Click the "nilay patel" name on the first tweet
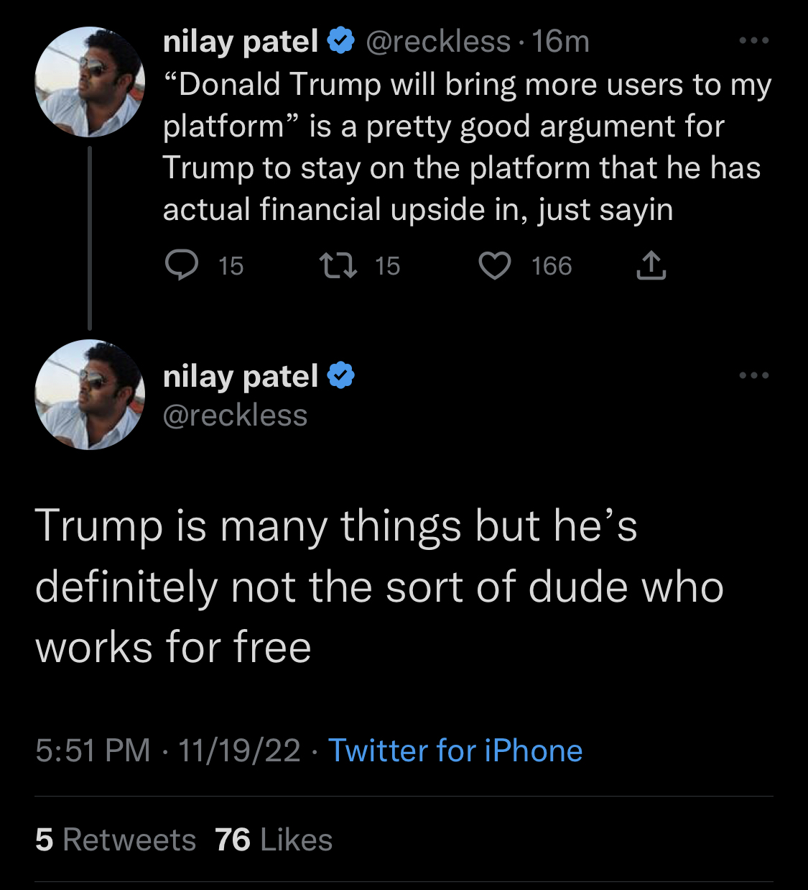This screenshot has height=890, width=808. tap(240, 42)
